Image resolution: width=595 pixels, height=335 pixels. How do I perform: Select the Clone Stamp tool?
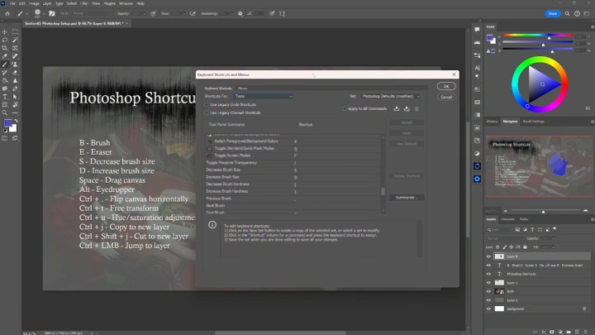(15, 65)
